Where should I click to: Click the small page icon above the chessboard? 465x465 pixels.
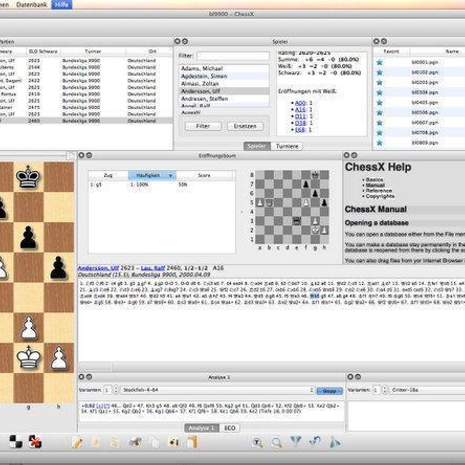click(71, 155)
